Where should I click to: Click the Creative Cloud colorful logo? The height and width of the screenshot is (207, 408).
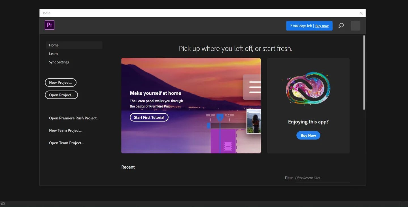[x=308, y=88]
